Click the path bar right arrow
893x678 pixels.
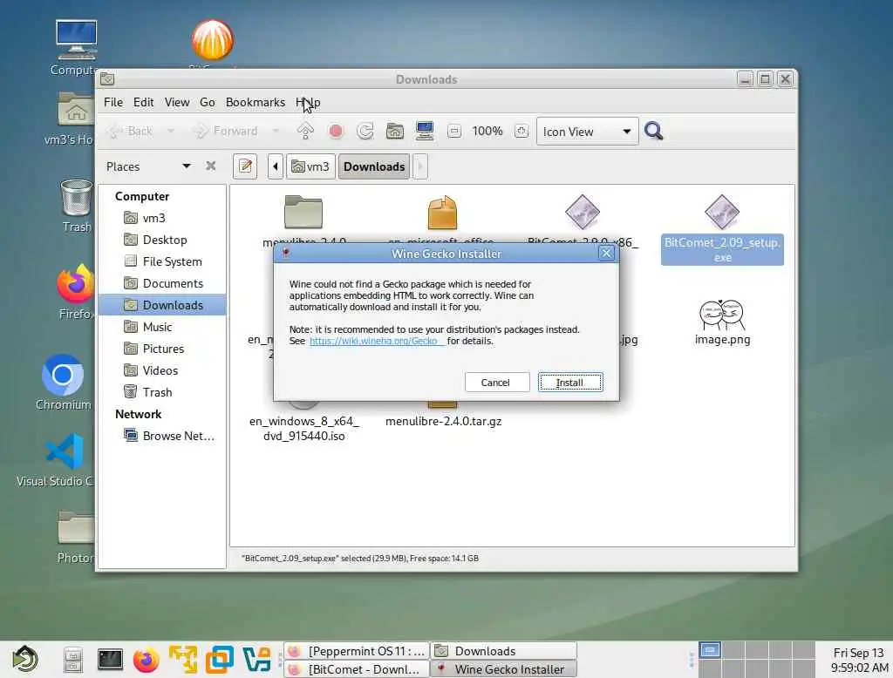[x=420, y=166]
